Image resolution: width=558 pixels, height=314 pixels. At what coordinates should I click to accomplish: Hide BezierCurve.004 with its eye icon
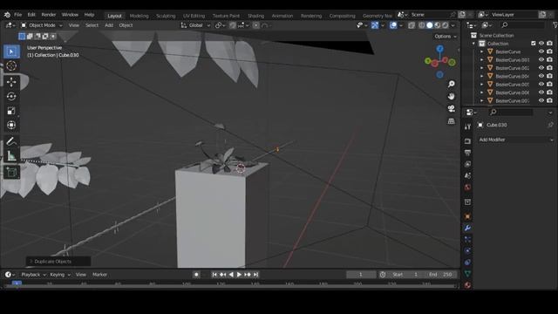541,76
